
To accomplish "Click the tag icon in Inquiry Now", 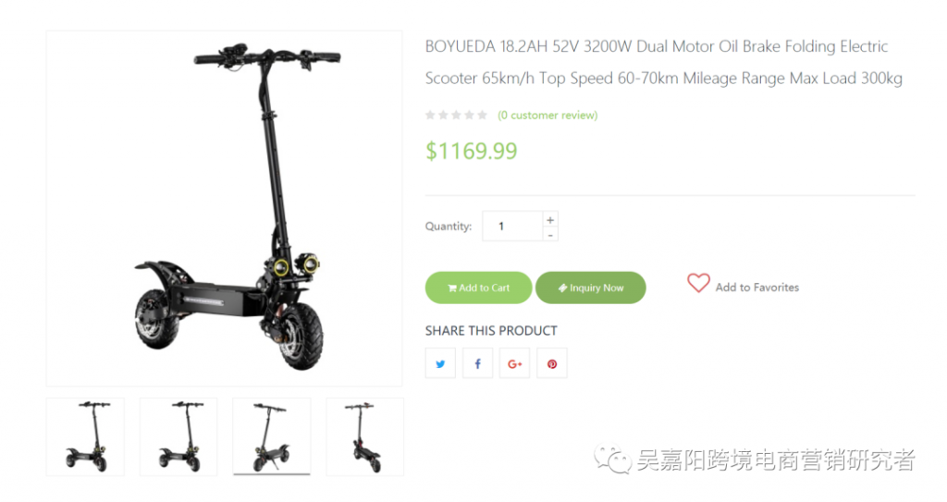I will coord(562,288).
